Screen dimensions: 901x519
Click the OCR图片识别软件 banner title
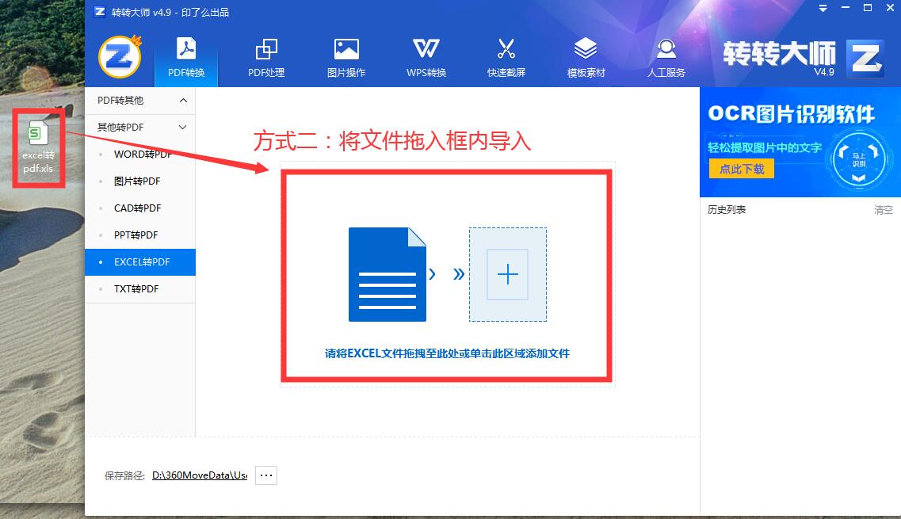(x=792, y=114)
